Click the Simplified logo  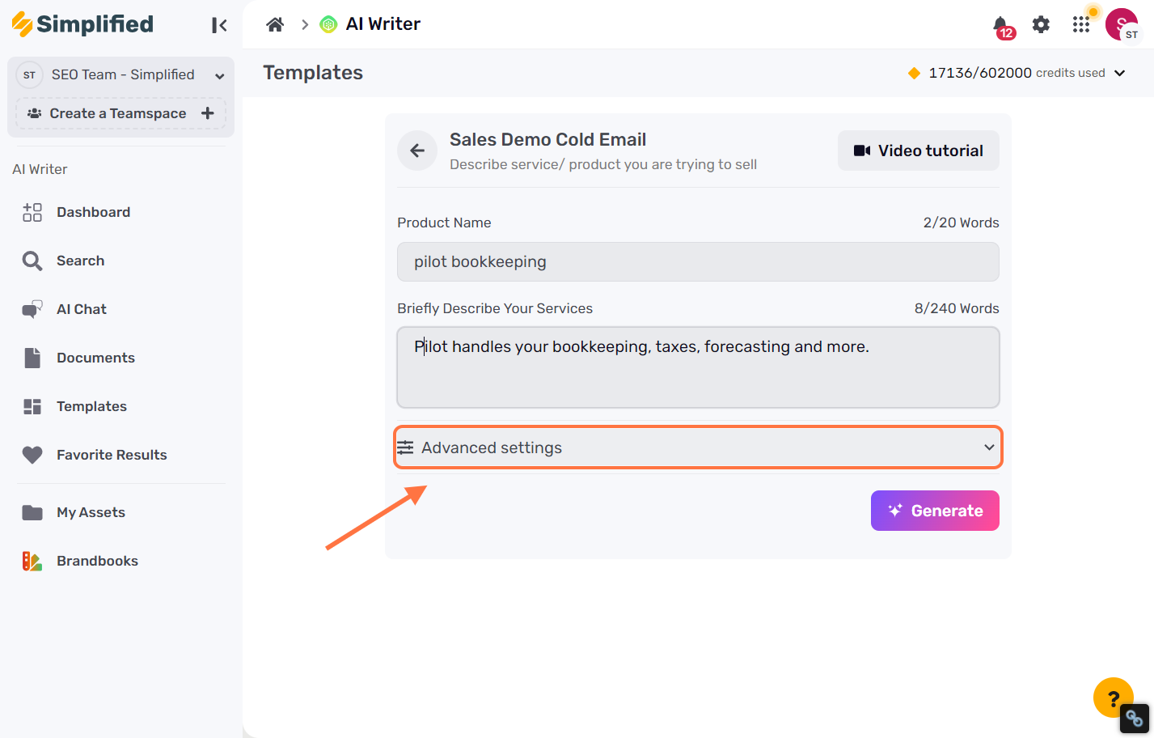click(x=82, y=24)
